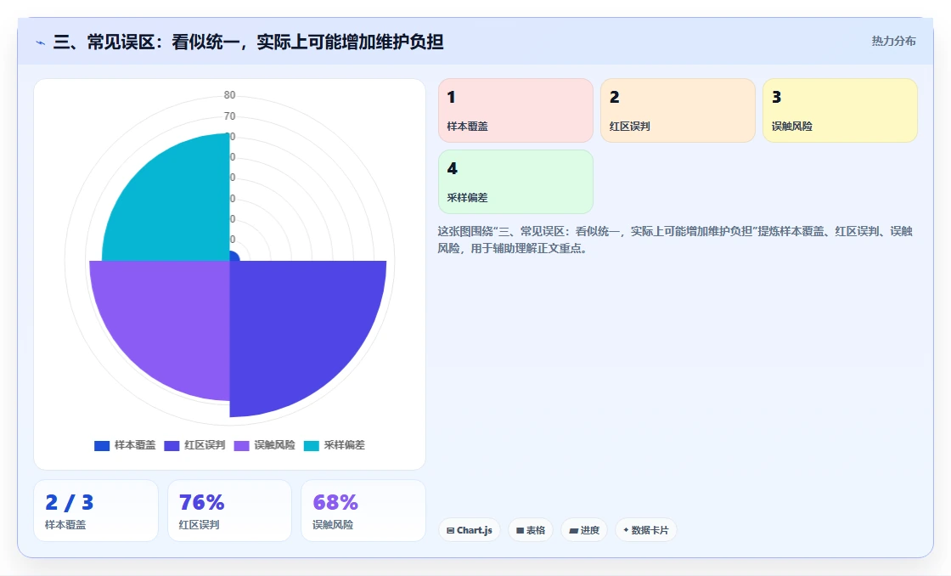Click the 数据卡片 tag chip
The width and height of the screenshot is (951, 576).
(646, 530)
